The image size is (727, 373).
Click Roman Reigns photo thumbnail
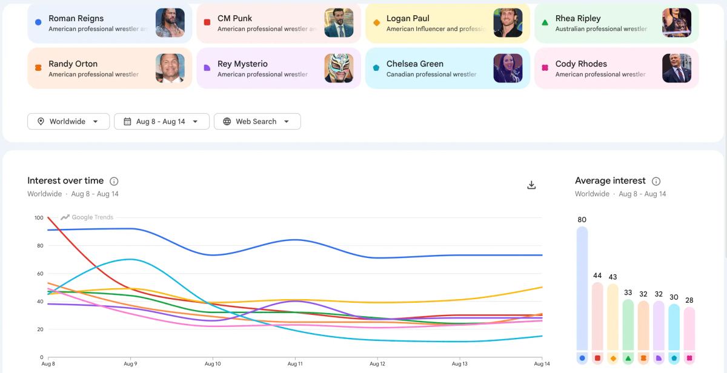[x=170, y=23]
